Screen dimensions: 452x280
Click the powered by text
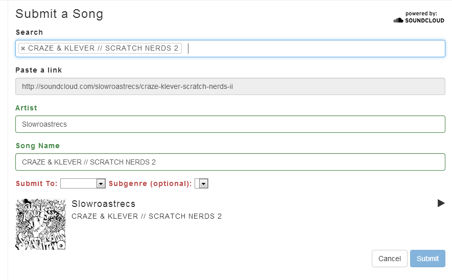(x=421, y=14)
